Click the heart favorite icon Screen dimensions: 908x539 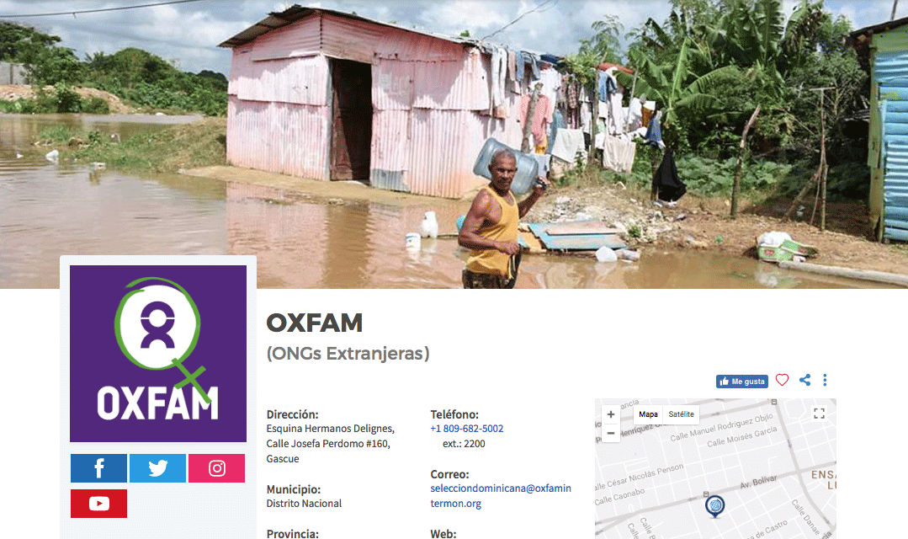pos(782,380)
